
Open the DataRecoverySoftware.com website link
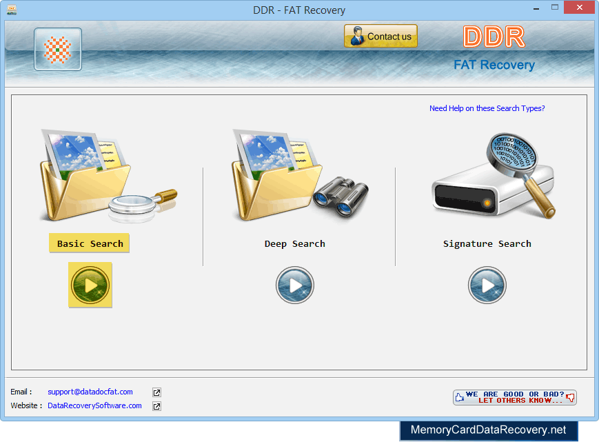click(94, 405)
